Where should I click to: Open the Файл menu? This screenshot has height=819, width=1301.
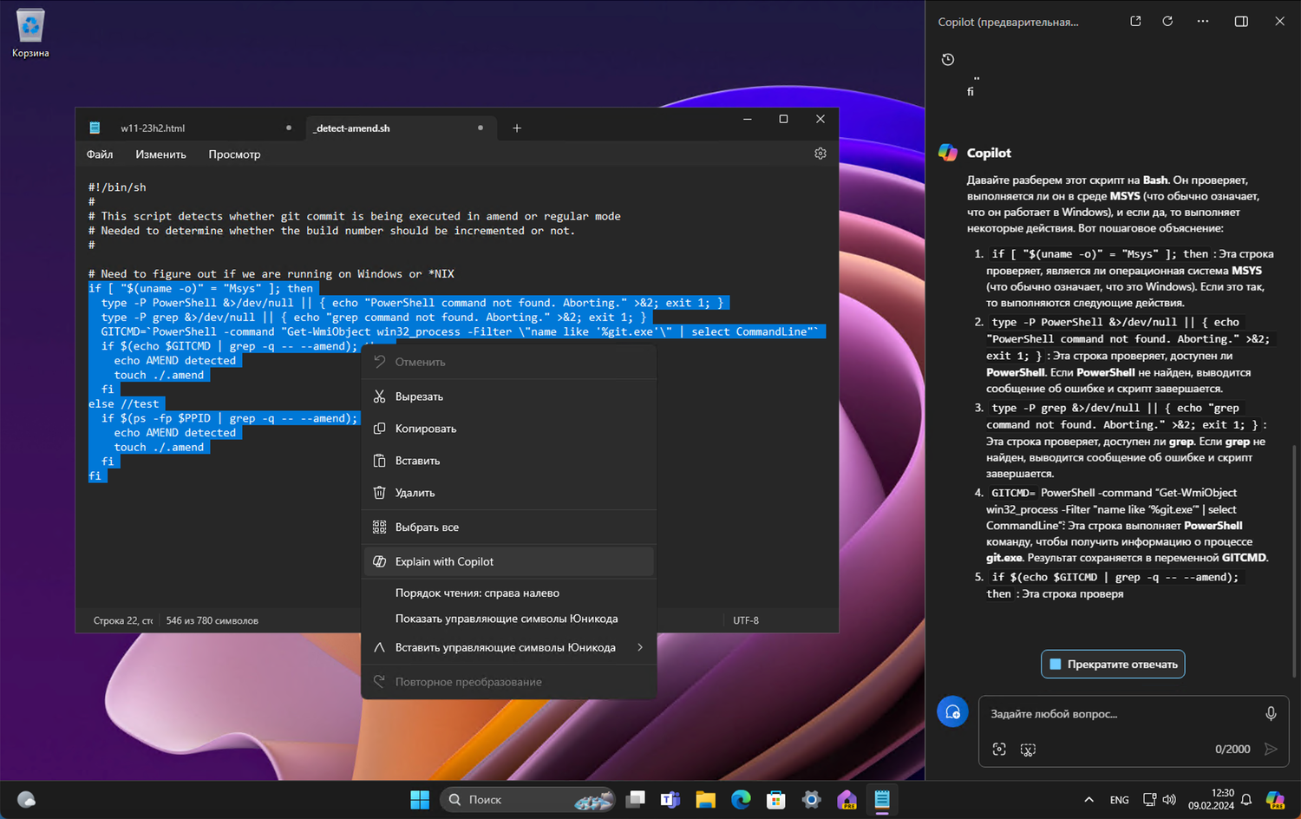(x=100, y=154)
